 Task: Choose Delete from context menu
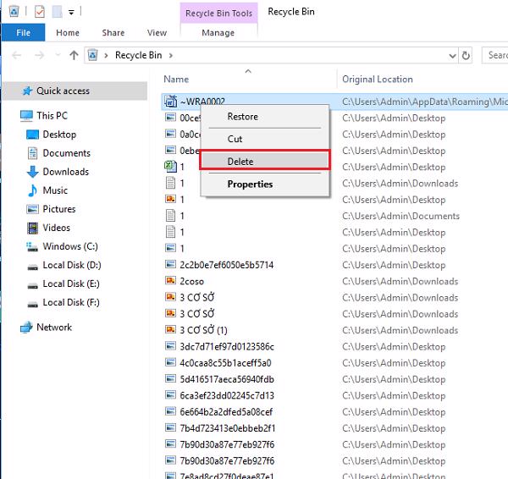point(265,161)
